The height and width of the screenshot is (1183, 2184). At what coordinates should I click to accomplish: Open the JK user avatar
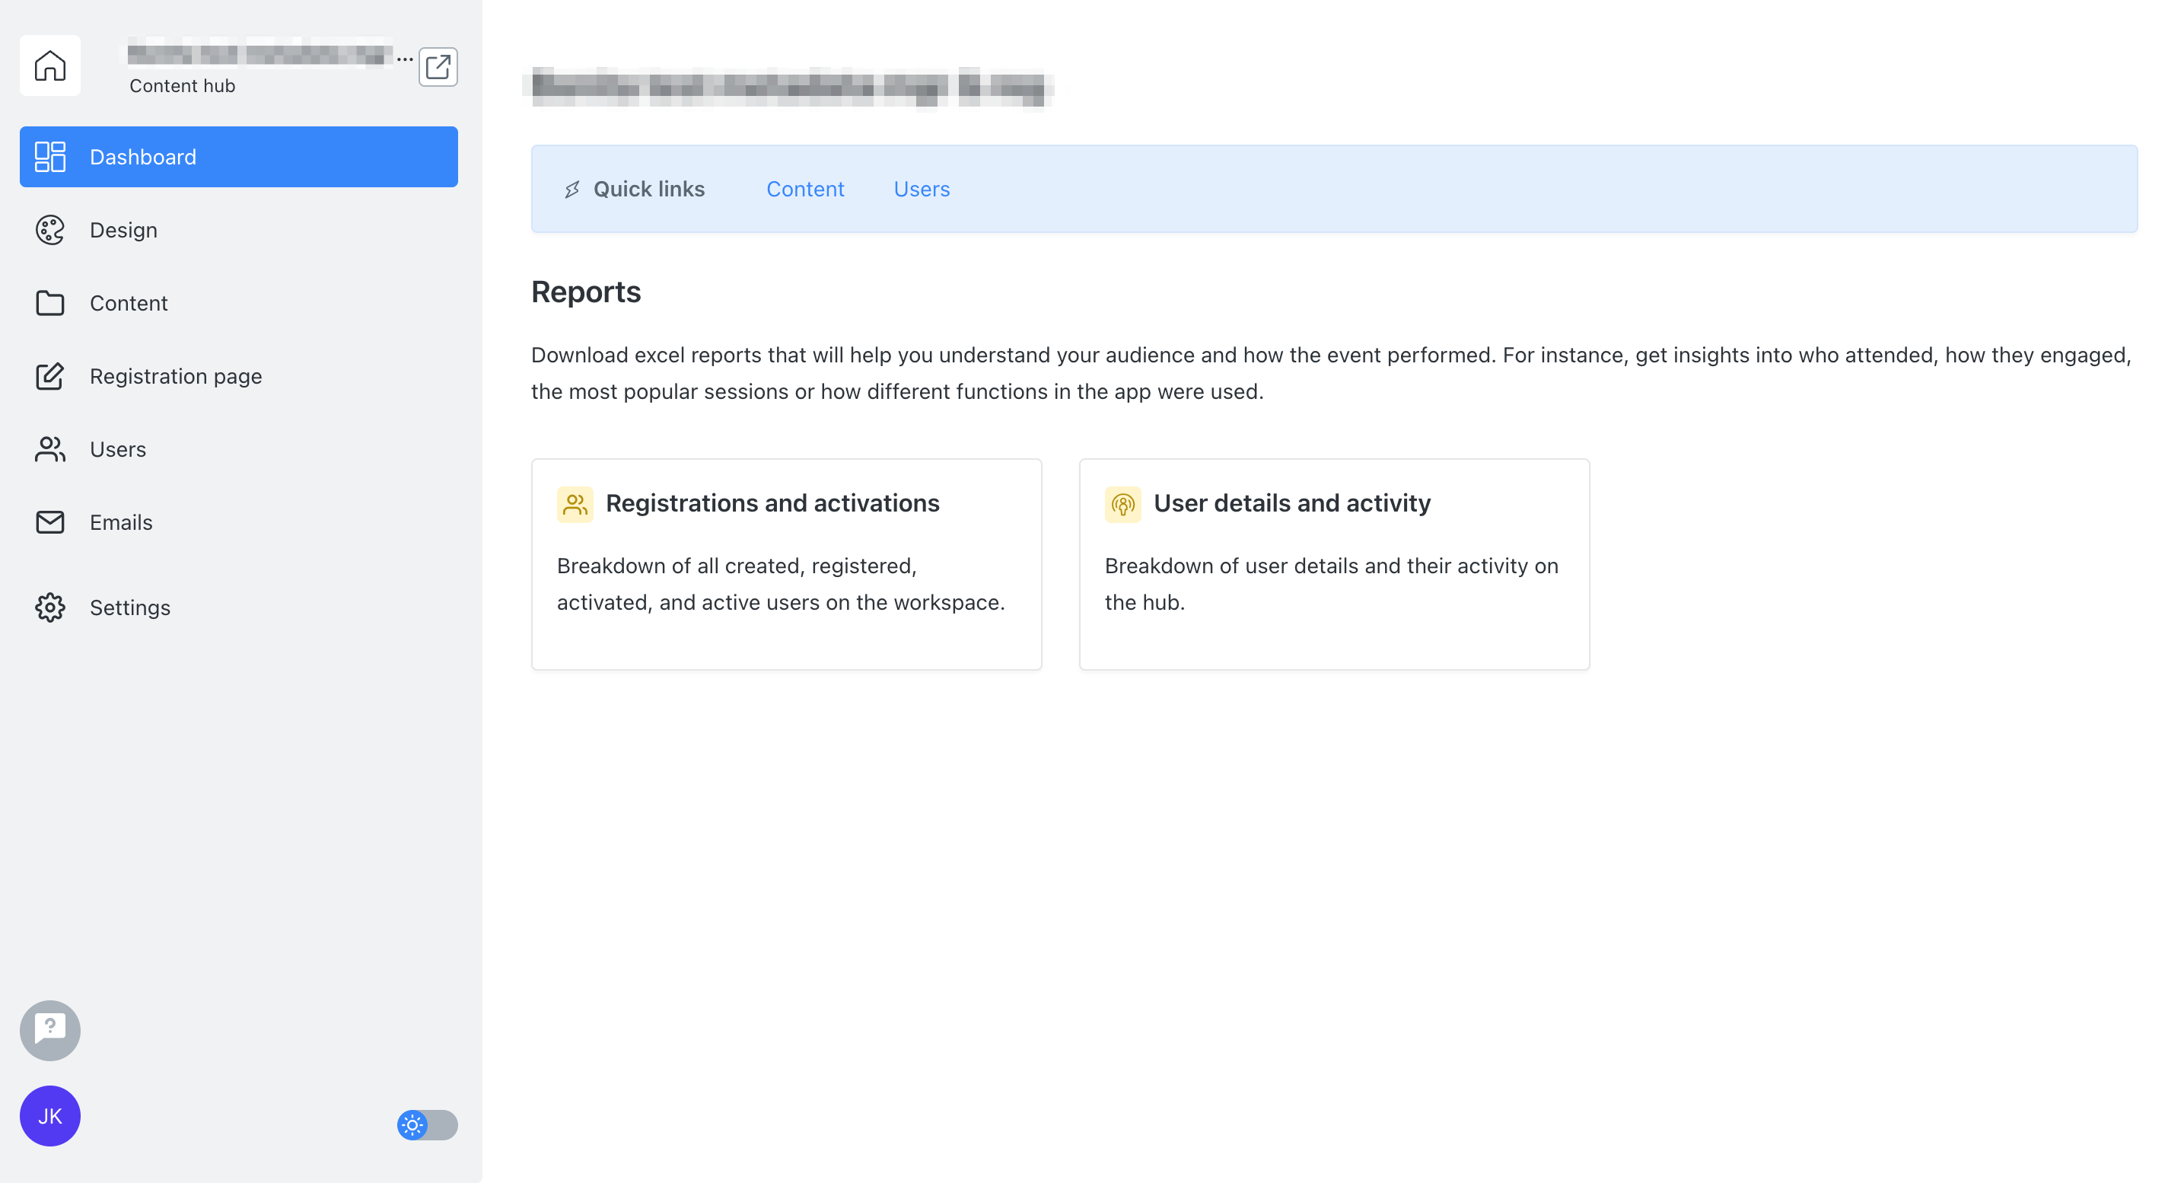coord(50,1116)
